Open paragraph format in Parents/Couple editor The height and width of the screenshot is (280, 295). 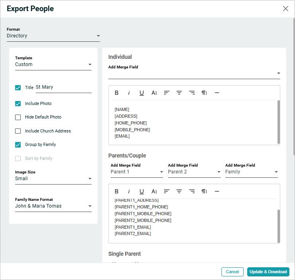tap(204, 191)
